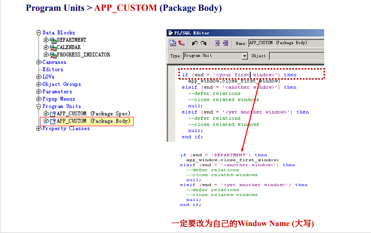Expand the Object Groups node
371x233 pixels.
tap(39, 84)
